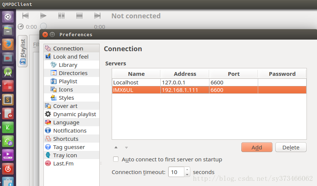Viewport: 317px width, 186px height.
Task: Move selected server up with arrow
Action: pos(116,148)
